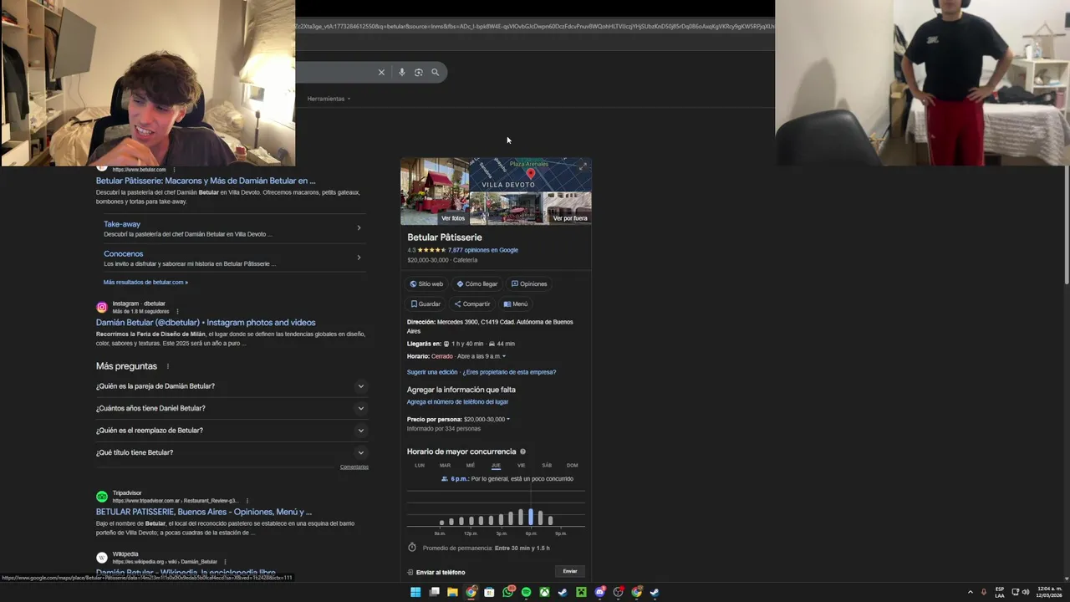Click the Tripadvisor logo icon in results
This screenshot has width=1070, height=602.
(102, 497)
